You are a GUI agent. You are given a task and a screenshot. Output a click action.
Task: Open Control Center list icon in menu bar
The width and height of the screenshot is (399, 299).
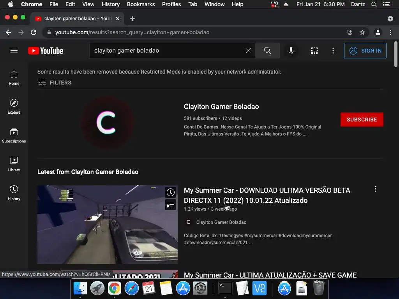[387, 4]
